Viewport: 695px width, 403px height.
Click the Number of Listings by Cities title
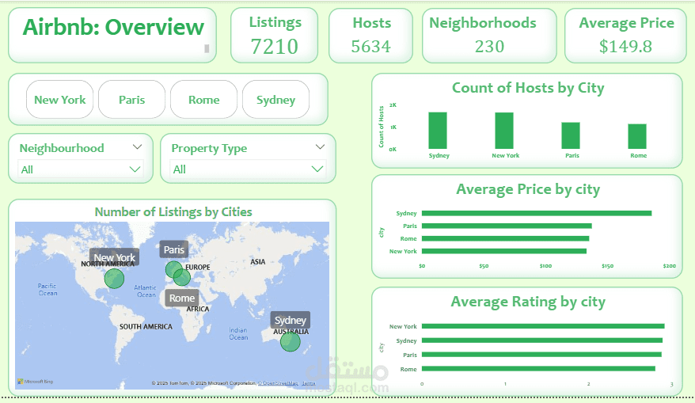(x=173, y=212)
